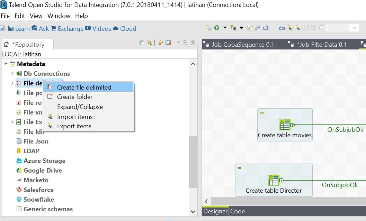Choose Import items from context menu

click(x=88, y=117)
